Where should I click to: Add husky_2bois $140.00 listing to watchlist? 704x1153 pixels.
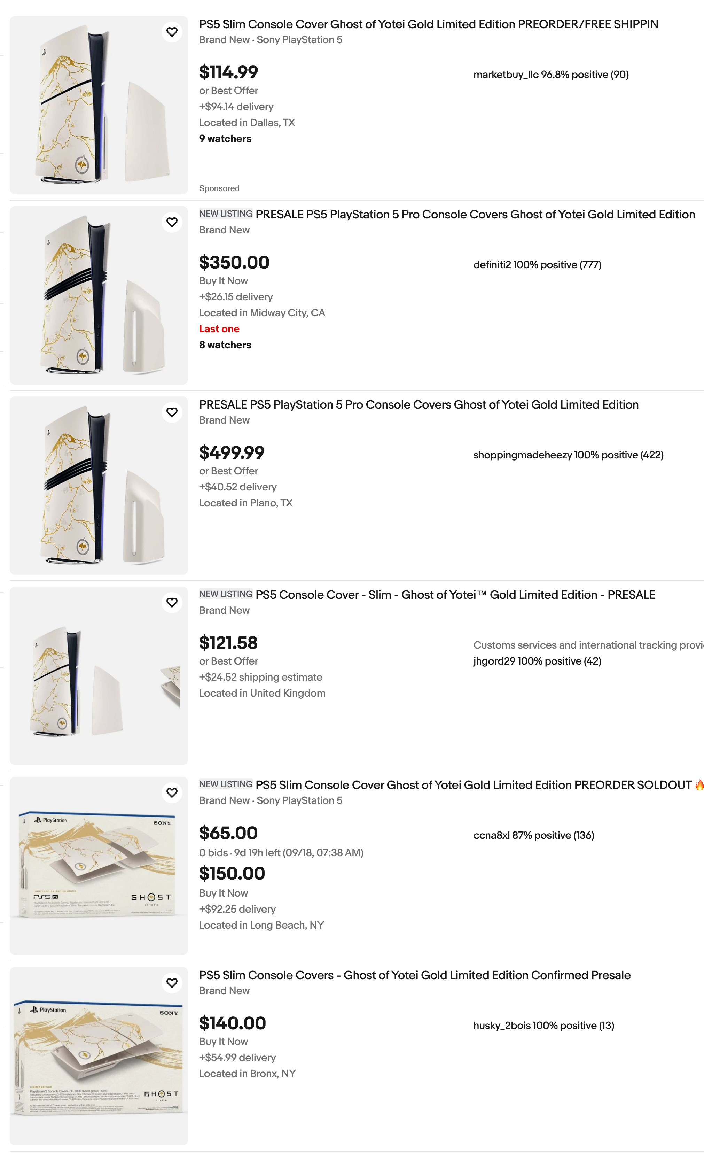pyautogui.click(x=172, y=983)
